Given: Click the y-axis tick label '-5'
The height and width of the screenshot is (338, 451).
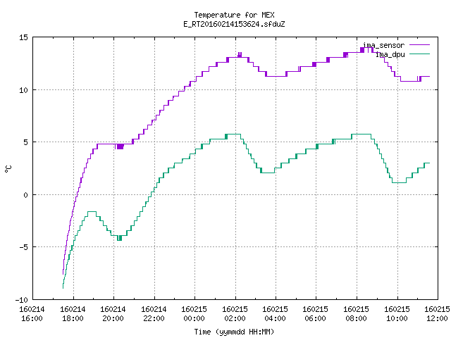Looking at the screenshot, I should coord(23,247).
